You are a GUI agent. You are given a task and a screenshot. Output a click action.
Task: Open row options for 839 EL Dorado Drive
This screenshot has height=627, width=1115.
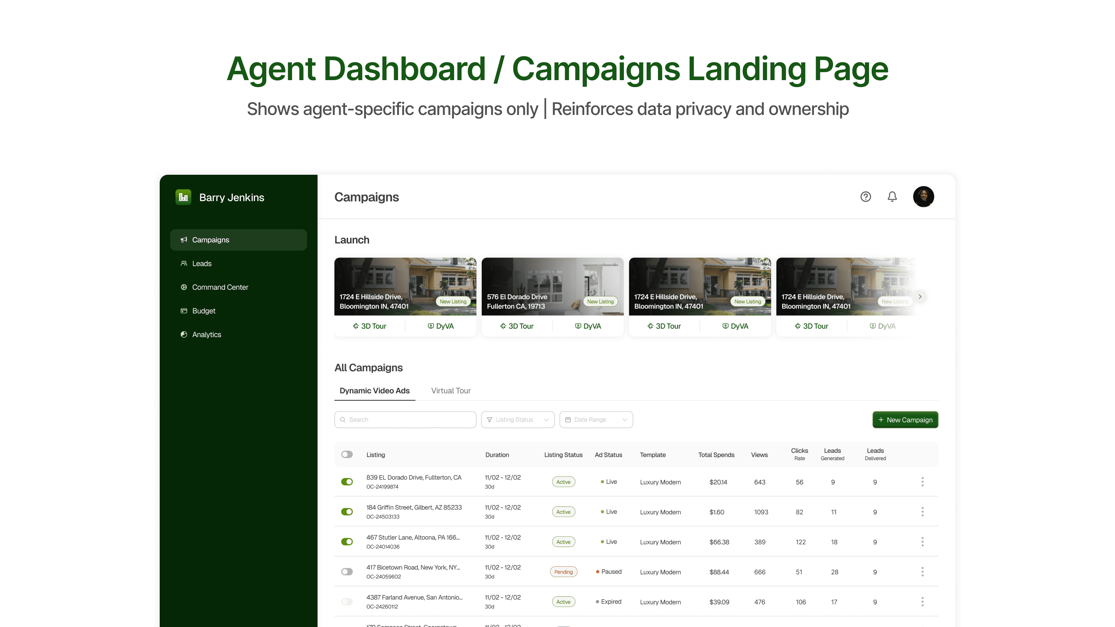(922, 482)
